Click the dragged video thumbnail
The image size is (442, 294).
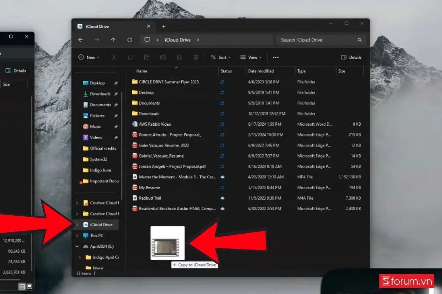(x=168, y=243)
